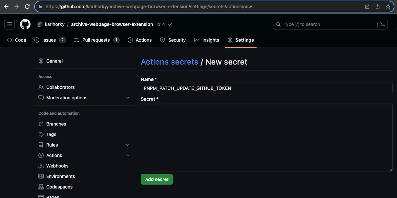View the green check status icon
The width and height of the screenshot is (397, 198).
tap(170, 24)
